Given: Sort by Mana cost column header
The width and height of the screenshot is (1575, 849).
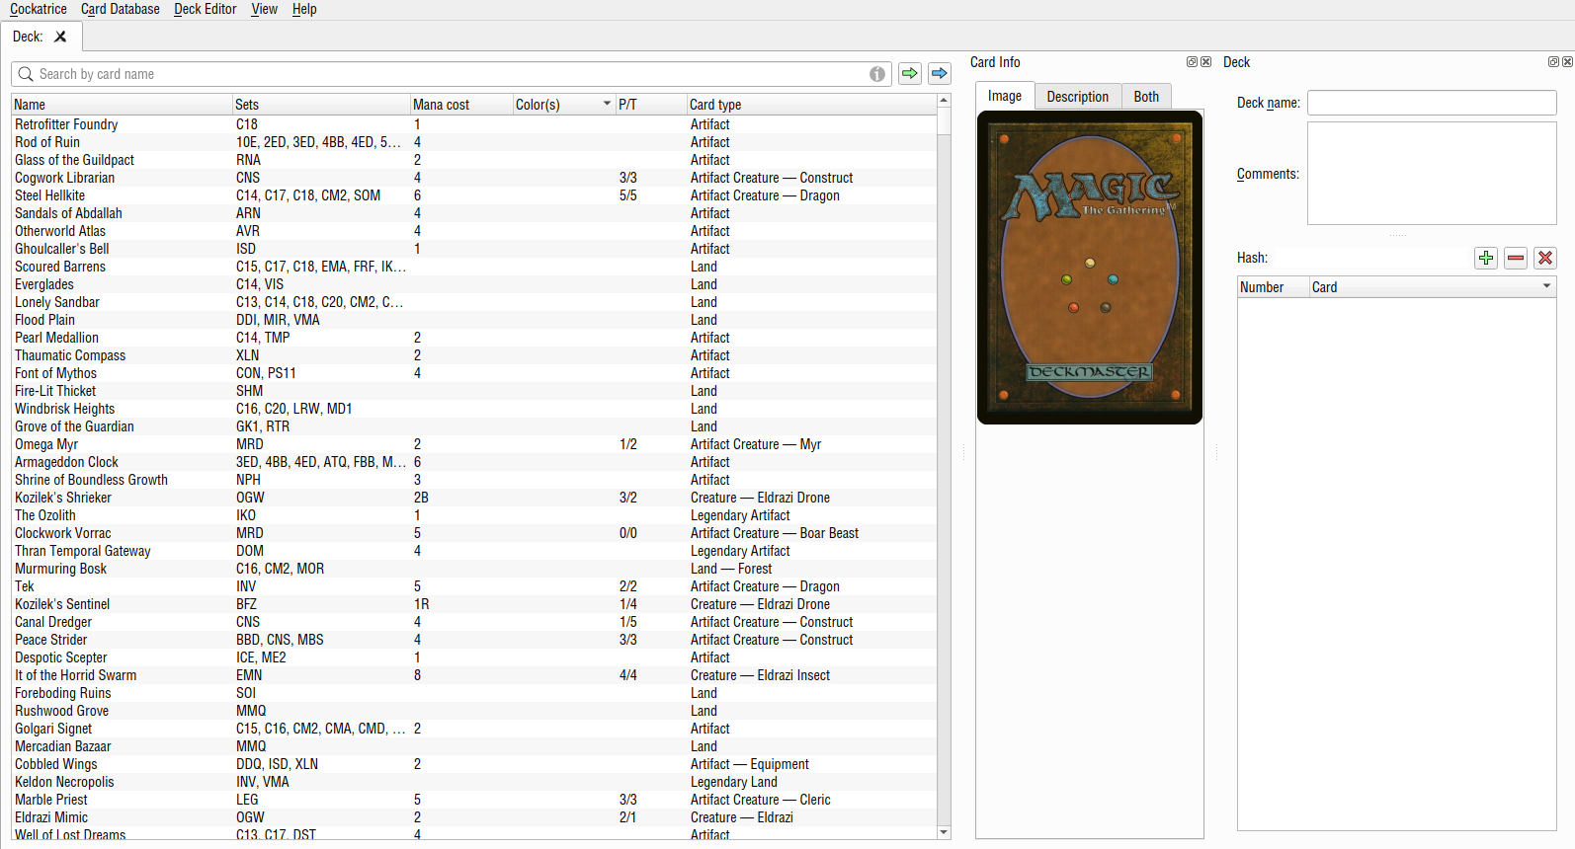Looking at the screenshot, I should click(x=461, y=105).
